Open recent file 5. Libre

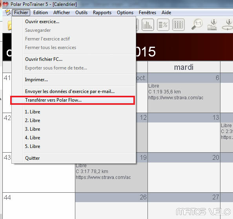(x=74, y=146)
